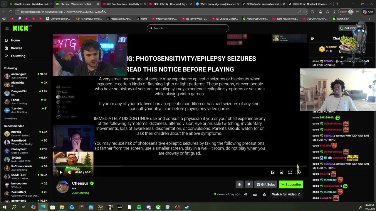Toggle theater mode on player
376x211 pixels.
pyautogui.click(x=281, y=172)
